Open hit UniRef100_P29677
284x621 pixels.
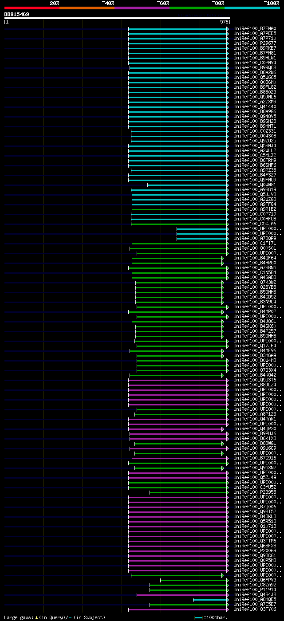[255, 43]
